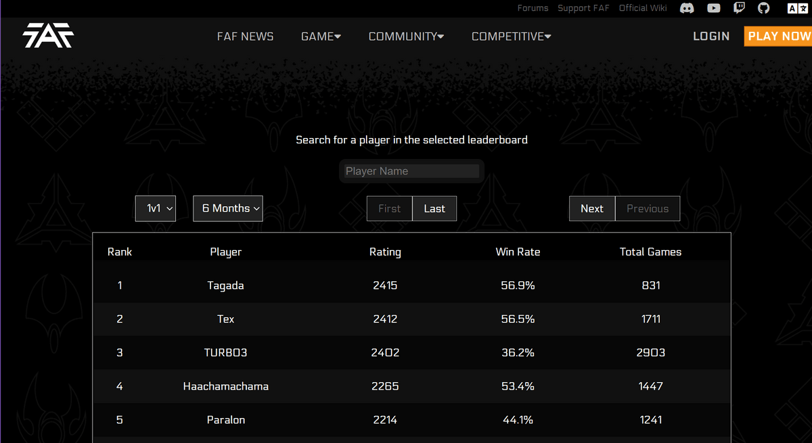Click win rate 53.4%

(x=518, y=386)
